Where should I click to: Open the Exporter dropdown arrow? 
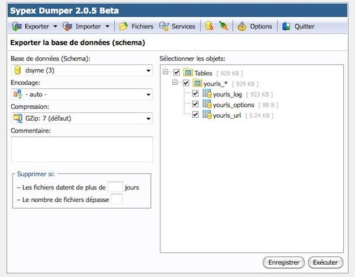55,27
